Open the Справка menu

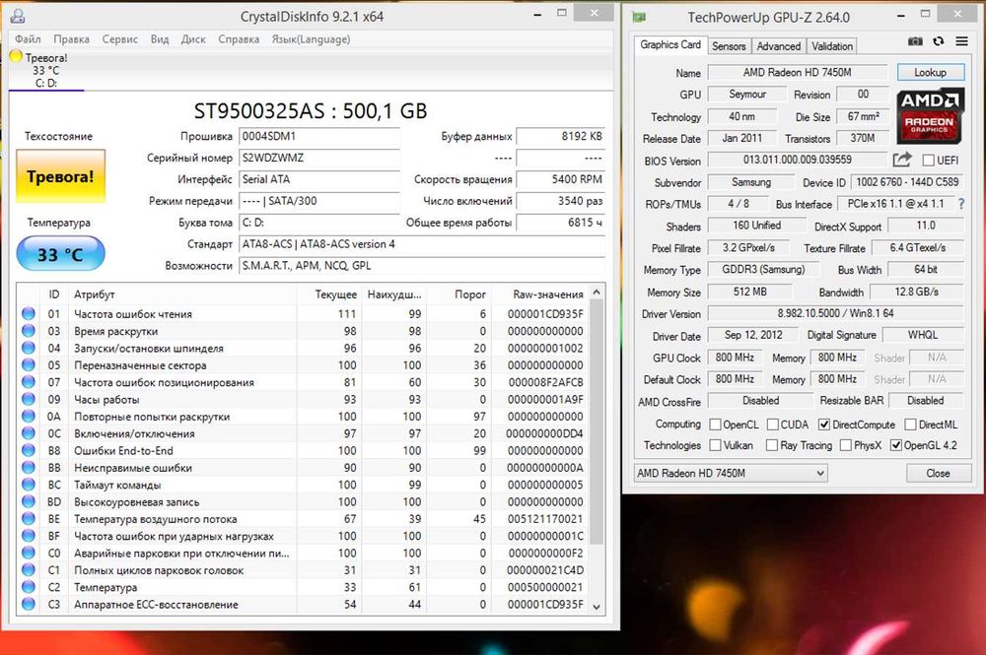coord(239,39)
